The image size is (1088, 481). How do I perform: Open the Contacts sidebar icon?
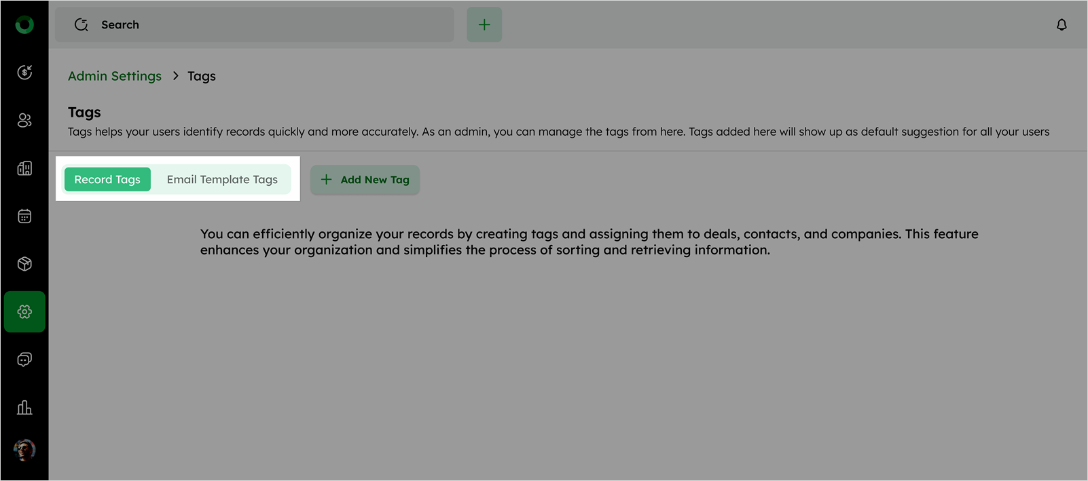[24, 120]
